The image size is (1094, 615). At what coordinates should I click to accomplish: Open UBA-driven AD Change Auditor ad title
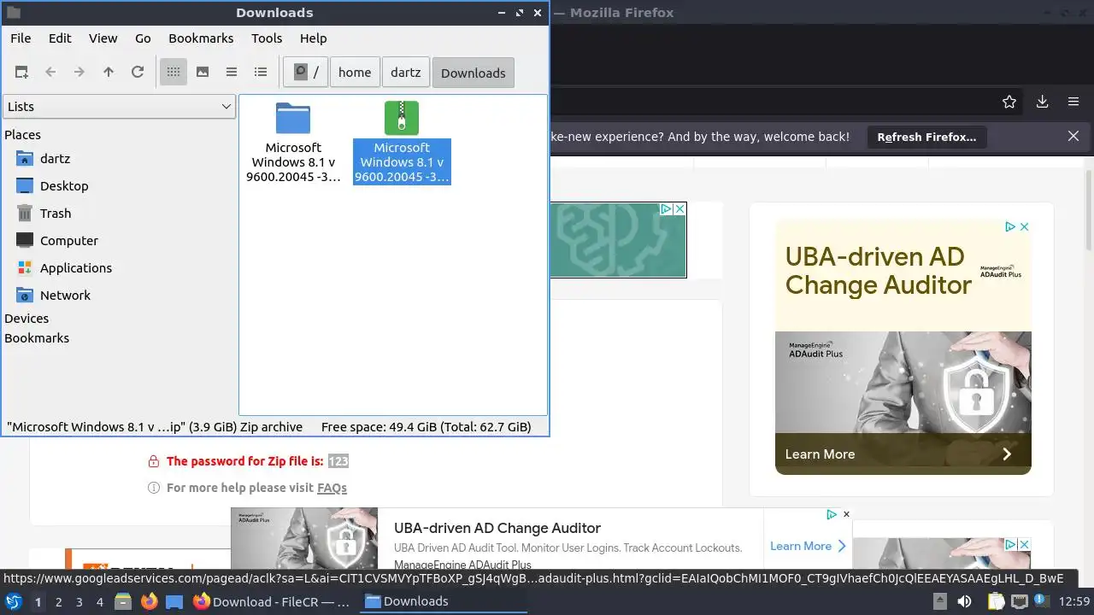click(x=497, y=529)
